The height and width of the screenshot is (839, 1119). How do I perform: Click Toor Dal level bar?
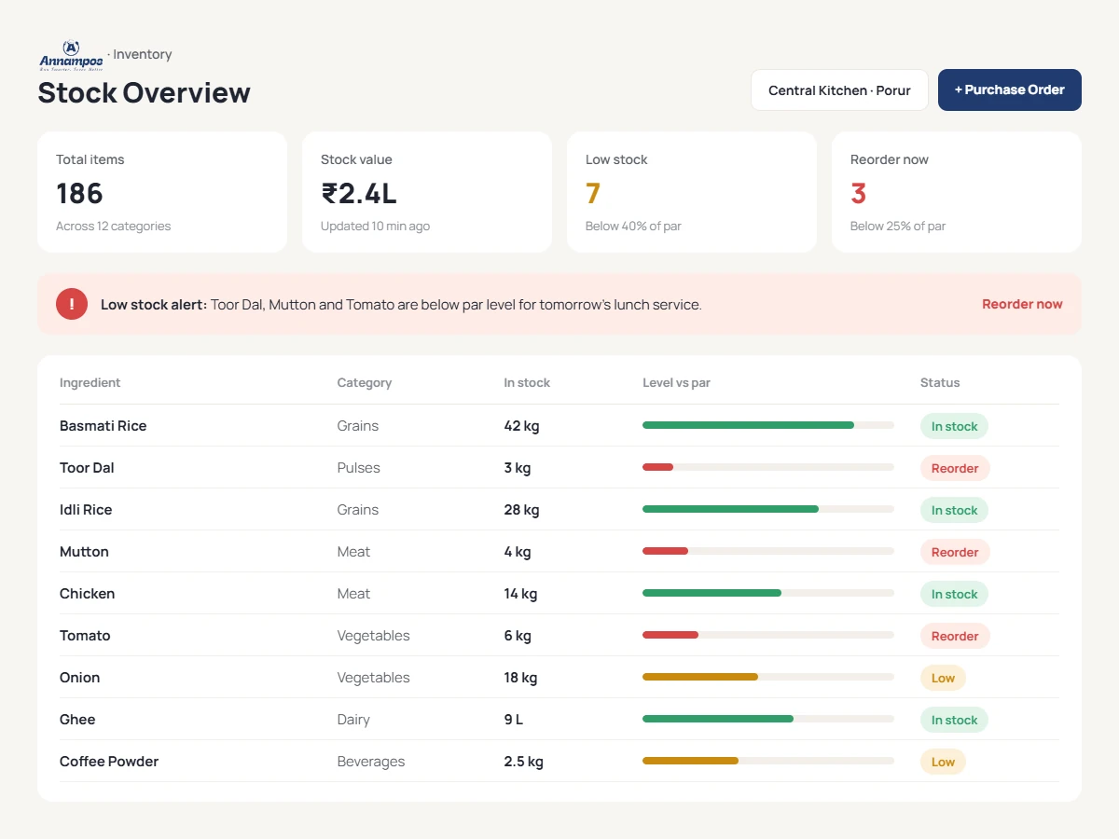tap(768, 467)
